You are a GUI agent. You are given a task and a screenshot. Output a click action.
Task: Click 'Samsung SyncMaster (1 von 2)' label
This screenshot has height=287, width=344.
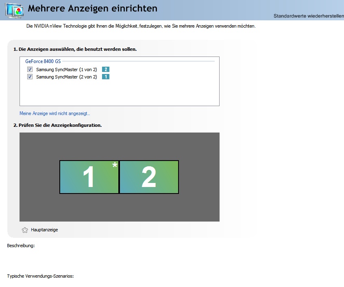66,70
